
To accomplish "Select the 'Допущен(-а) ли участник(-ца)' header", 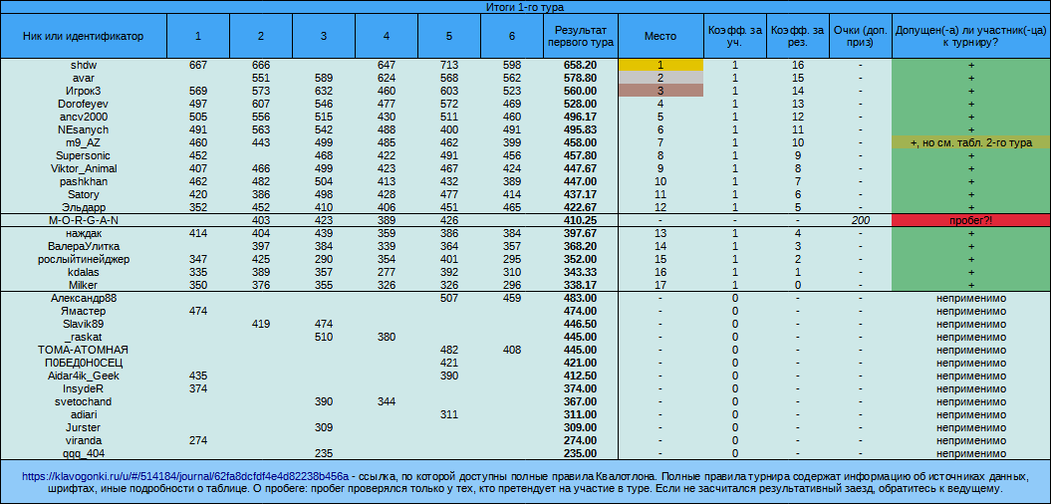I will pos(970,36).
